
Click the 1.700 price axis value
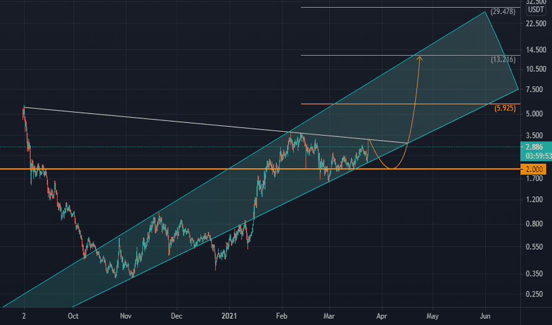pyautogui.click(x=534, y=178)
